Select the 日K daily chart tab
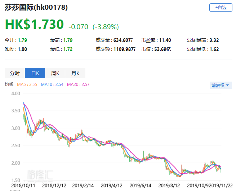This screenshot has height=191, width=236. click(35, 73)
